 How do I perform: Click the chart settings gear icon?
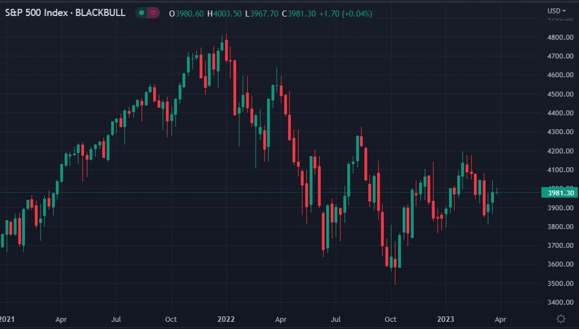(x=560, y=319)
